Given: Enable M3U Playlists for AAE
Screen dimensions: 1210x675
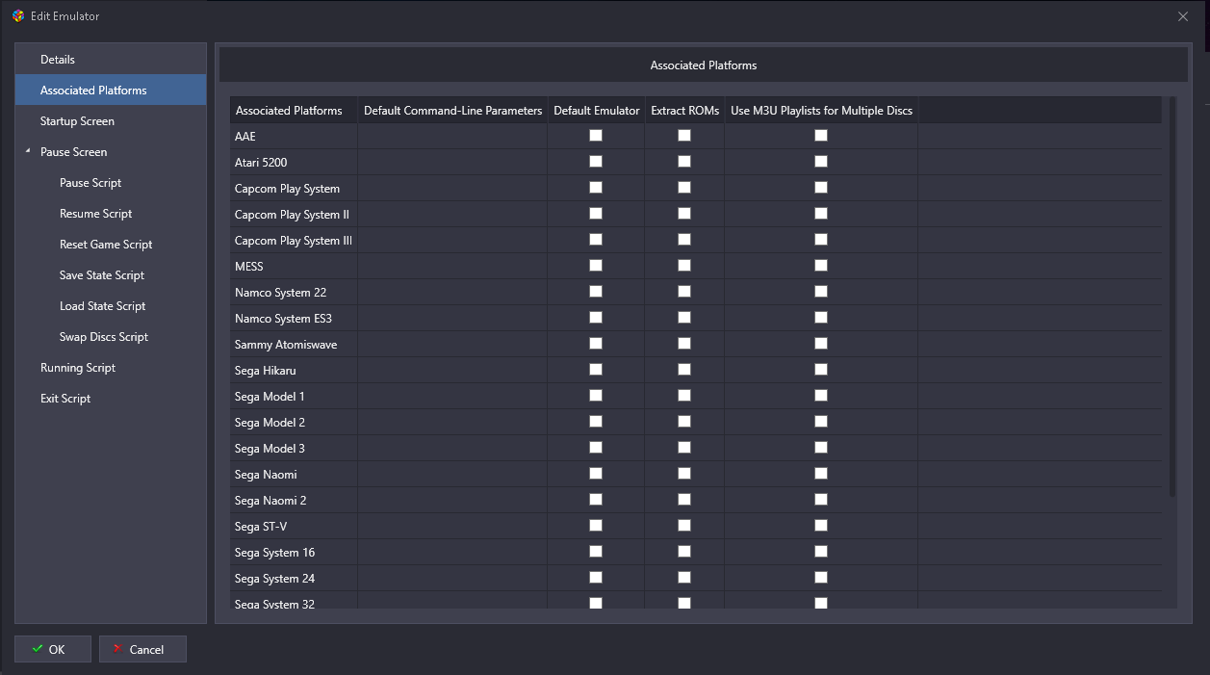Looking at the screenshot, I should point(821,136).
